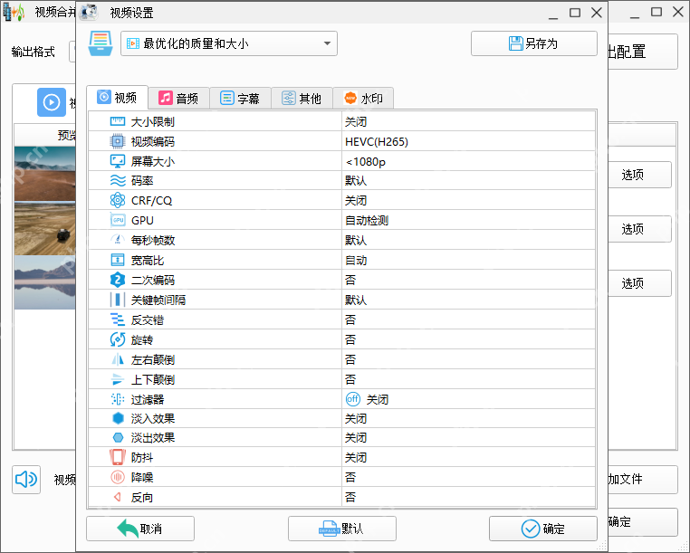Open the 屏幕大小 <1080p value
Viewport: 690px width, 553px height.
click(x=469, y=161)
